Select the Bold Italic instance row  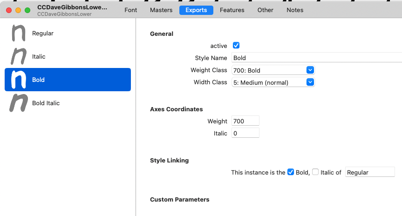(x=68, y=103)
